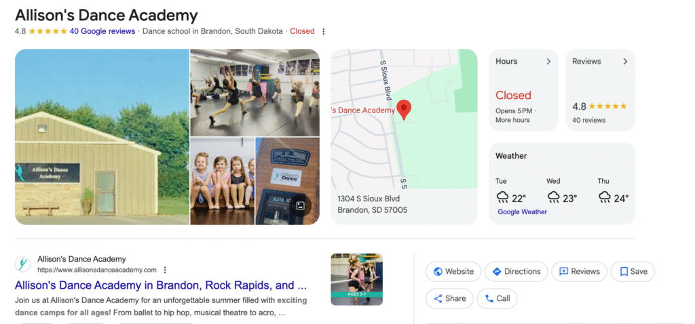Click the Thursday rain weather icon
This screenshot has height=324, width=695.
point(605,197)
